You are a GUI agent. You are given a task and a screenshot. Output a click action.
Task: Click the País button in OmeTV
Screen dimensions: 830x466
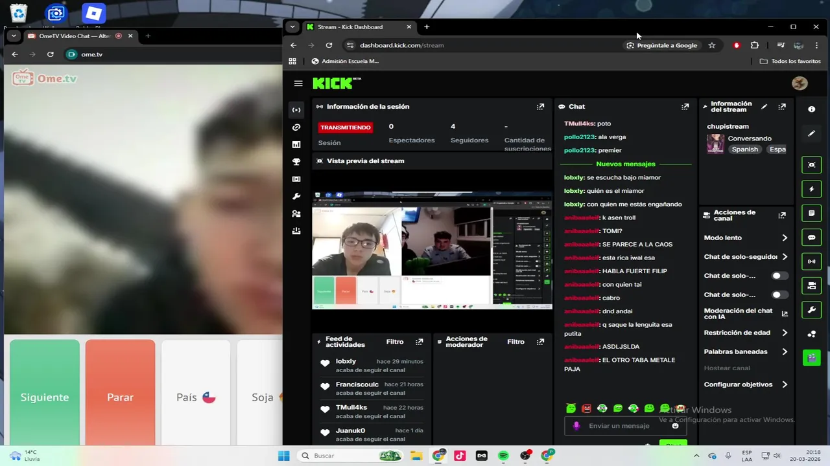click(196, 392)
